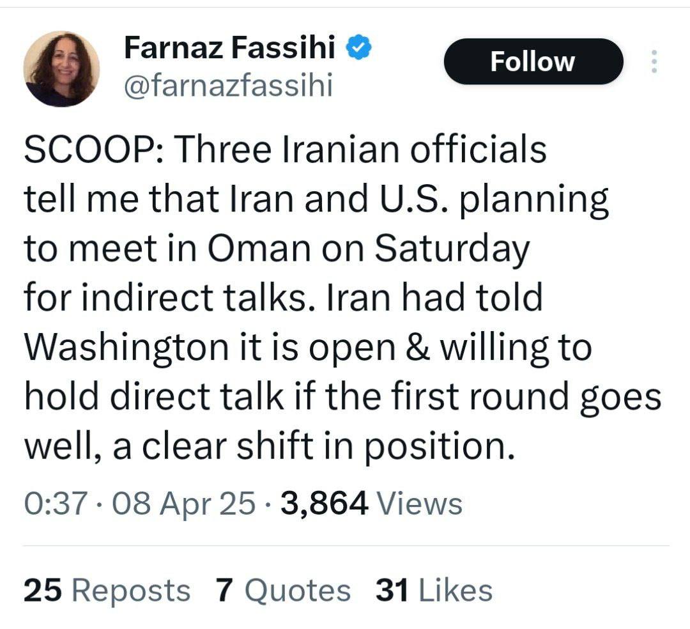690x629 pixels.
Task: Show the 7 Quotes list
Action: 283,590
